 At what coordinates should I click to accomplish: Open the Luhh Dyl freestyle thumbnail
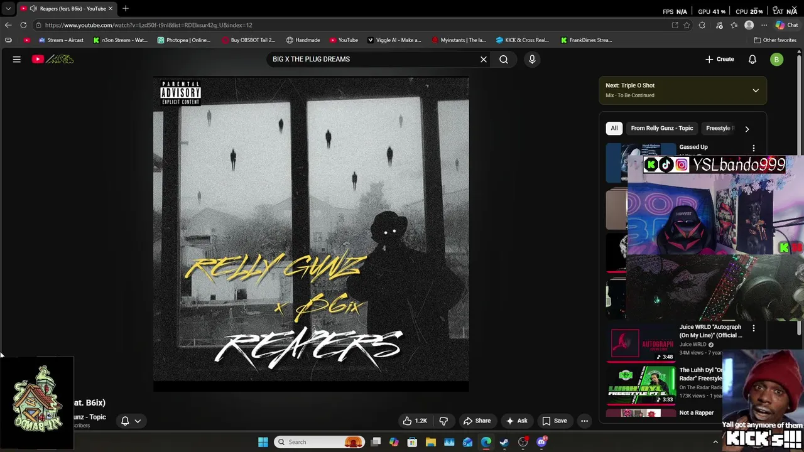click(x=641, y=385)
